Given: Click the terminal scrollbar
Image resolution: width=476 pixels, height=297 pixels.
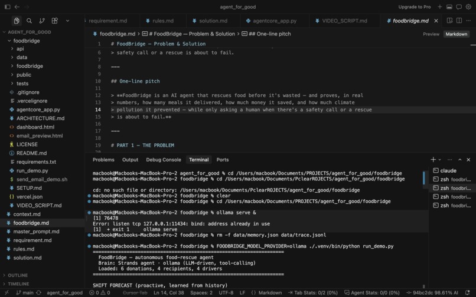Looking at the screenshot, I should coord(424,178).
